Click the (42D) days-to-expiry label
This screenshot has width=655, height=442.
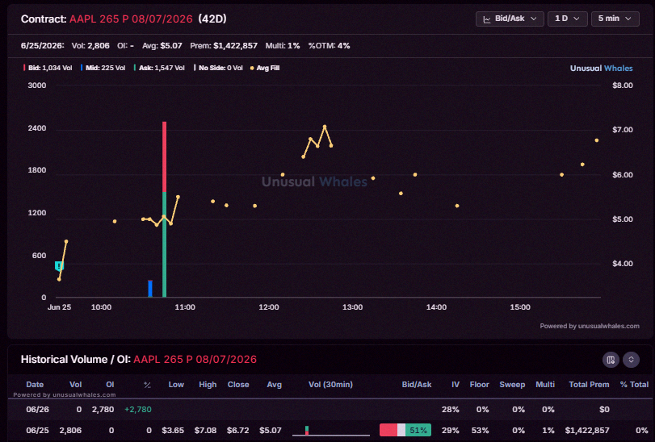212,19
